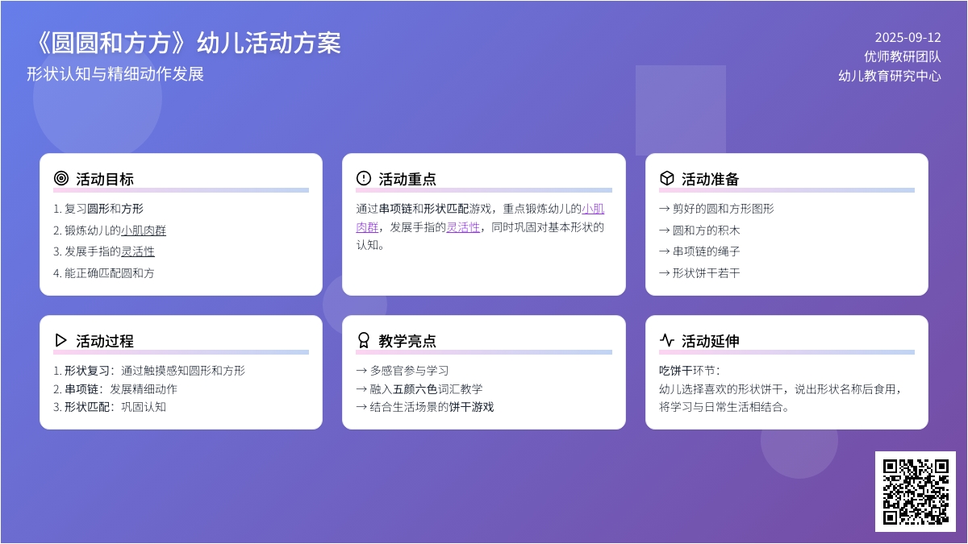The image size is (968, 544).
Task: Click the target icon beside 活动目标
Action: (61, 178)
